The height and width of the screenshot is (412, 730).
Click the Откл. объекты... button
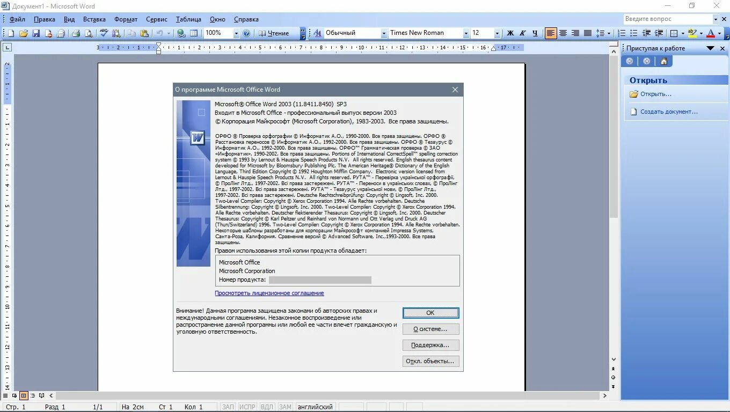pos(430,361)
